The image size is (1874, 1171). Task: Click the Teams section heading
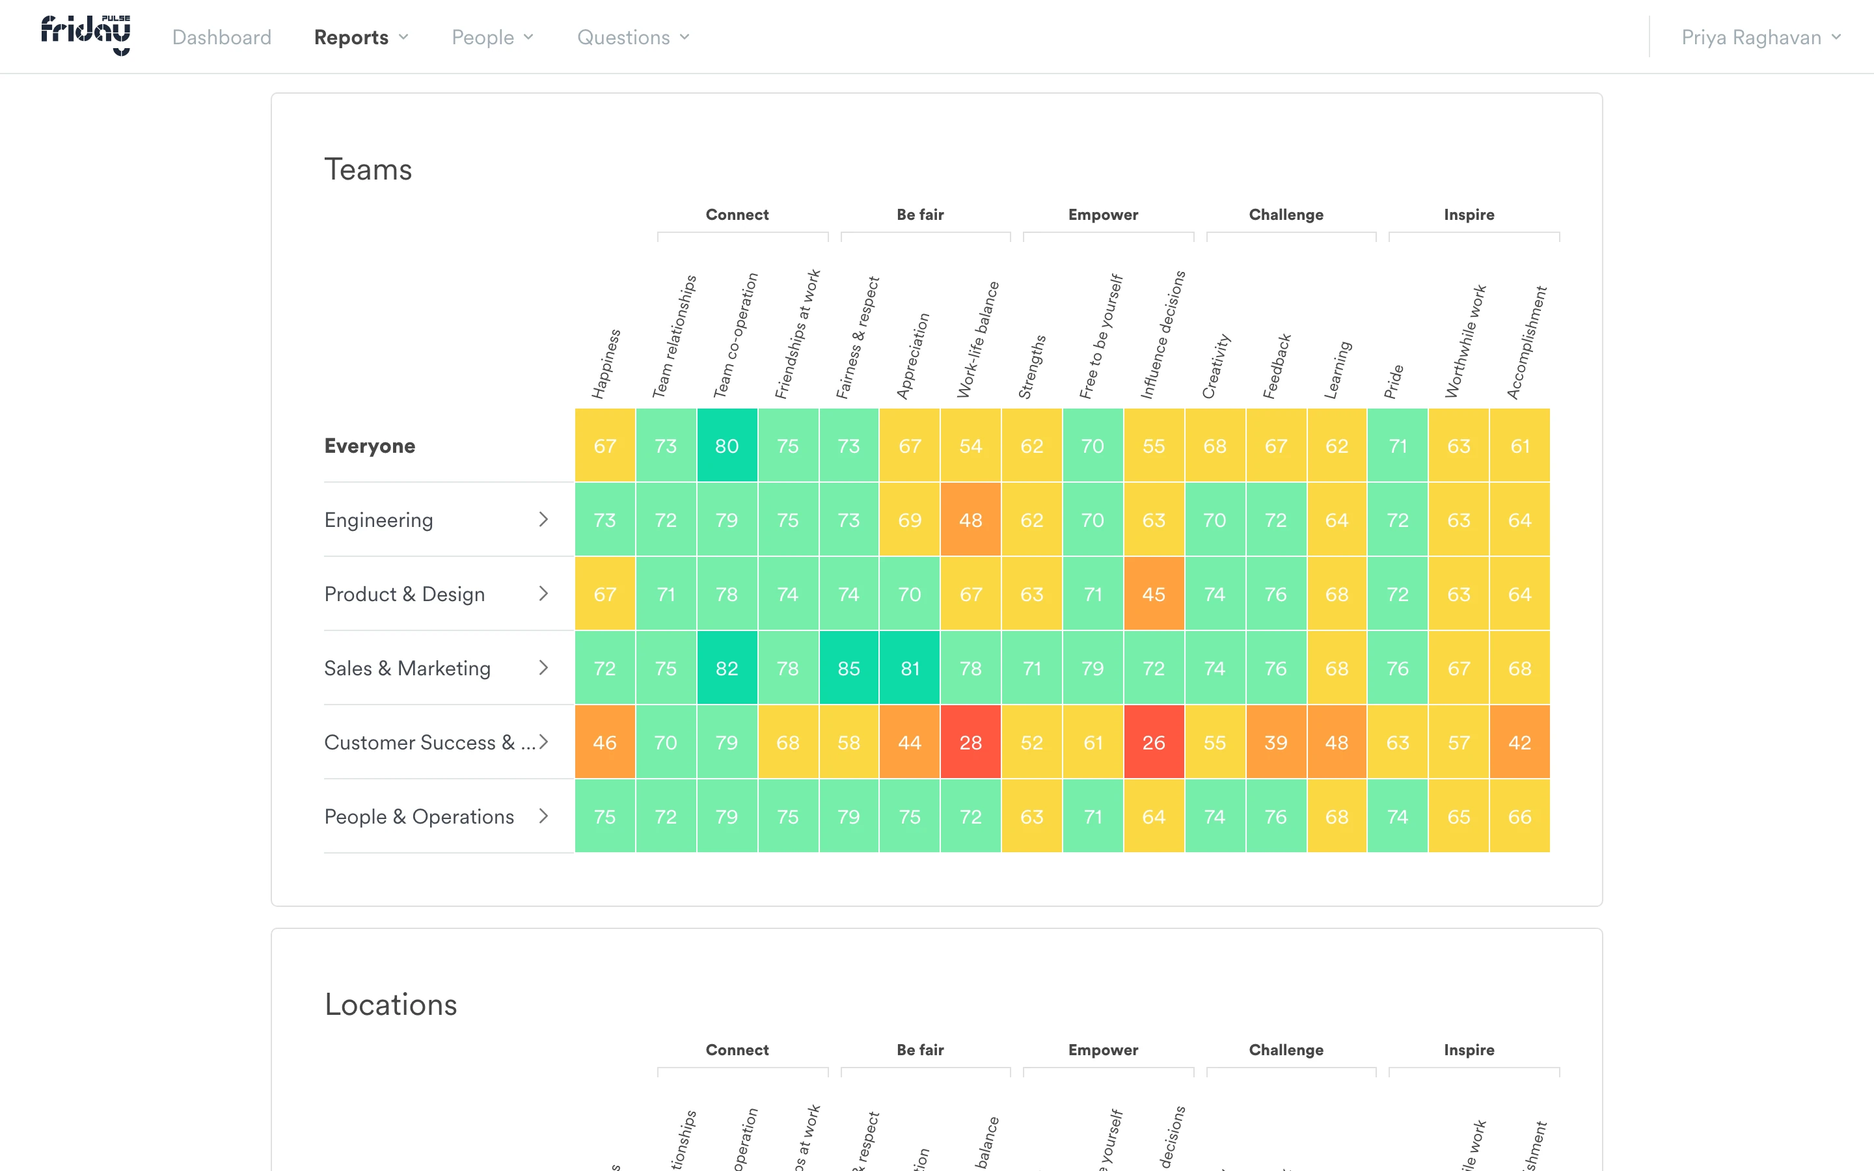[368, 169]
